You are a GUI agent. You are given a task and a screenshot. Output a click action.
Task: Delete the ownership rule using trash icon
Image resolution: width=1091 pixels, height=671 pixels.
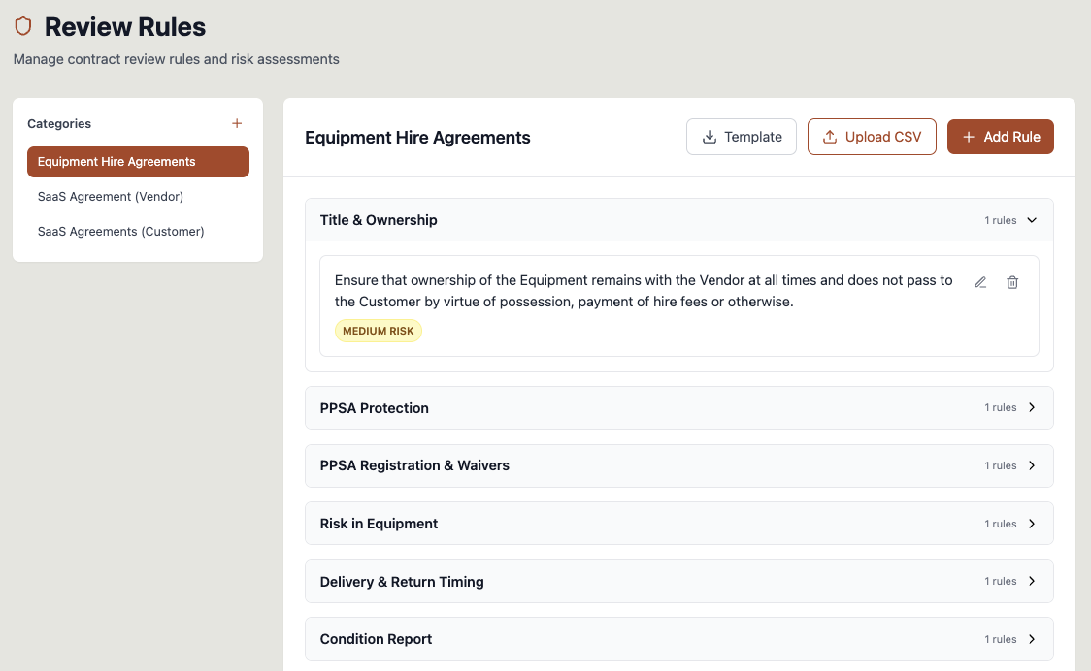click(x=1012, y=282)
